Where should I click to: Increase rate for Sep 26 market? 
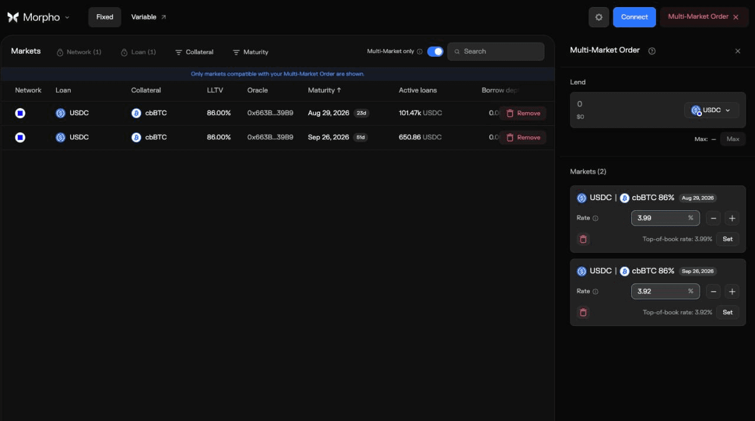click(732, 291)
